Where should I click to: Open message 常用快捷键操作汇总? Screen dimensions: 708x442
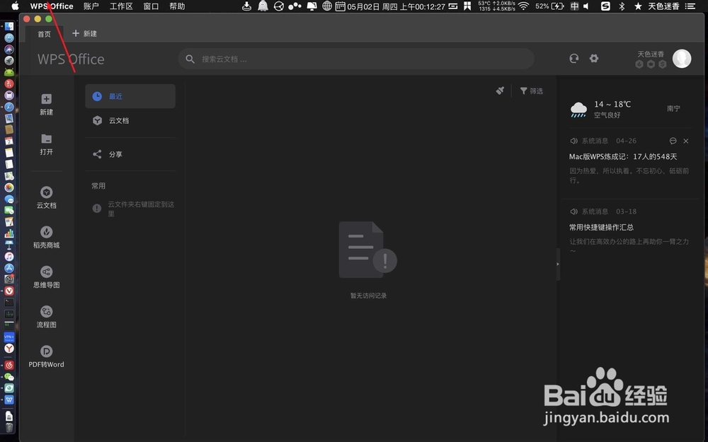601,227
